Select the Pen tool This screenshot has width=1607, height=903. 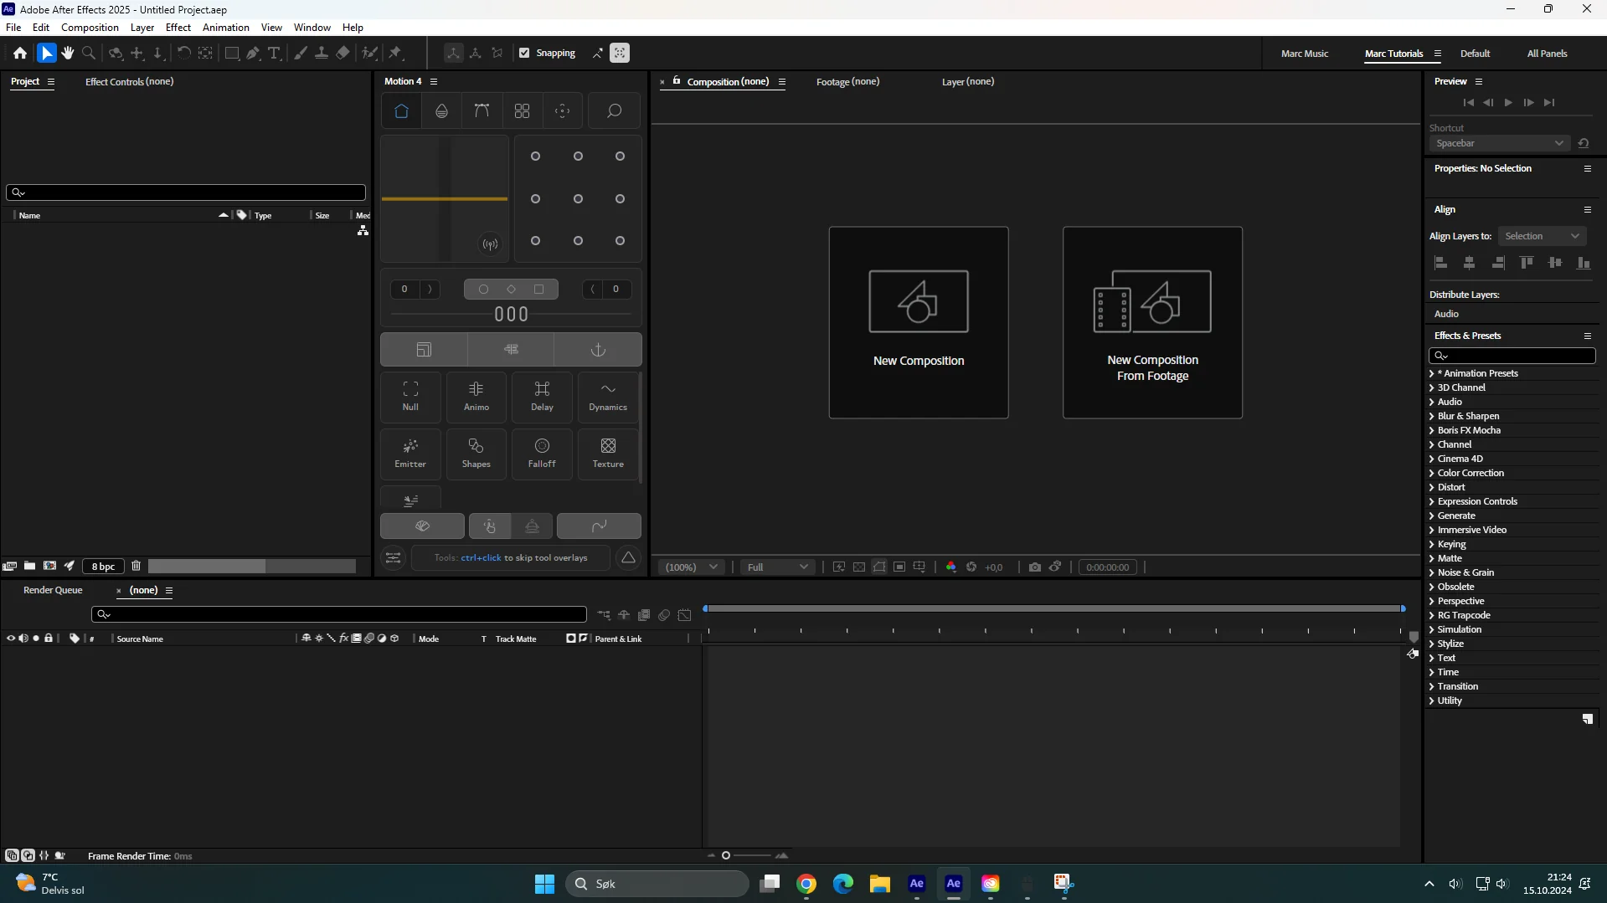point(253,53)
